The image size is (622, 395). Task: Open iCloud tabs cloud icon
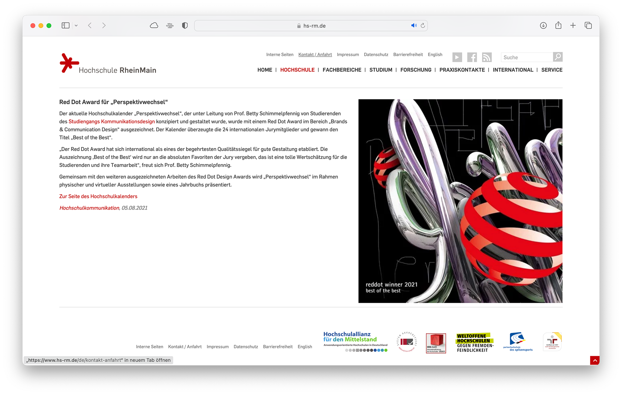[x=154, y=25]
